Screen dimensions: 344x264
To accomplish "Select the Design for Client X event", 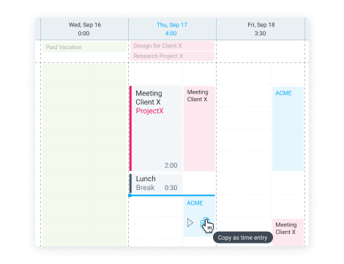I will coord(172,45).
